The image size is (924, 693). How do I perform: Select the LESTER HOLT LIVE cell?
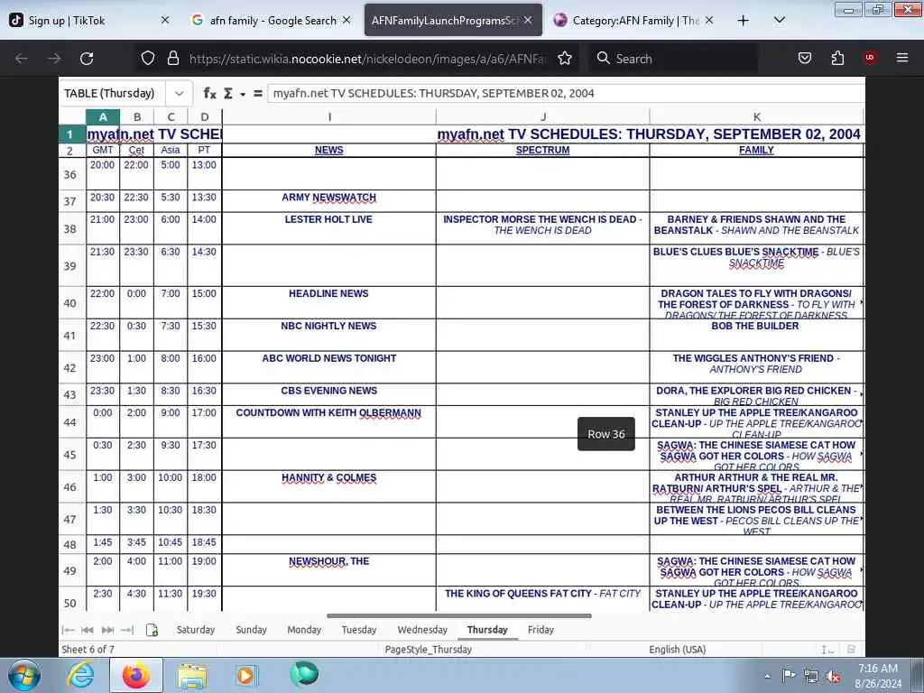tap(328, 228)
